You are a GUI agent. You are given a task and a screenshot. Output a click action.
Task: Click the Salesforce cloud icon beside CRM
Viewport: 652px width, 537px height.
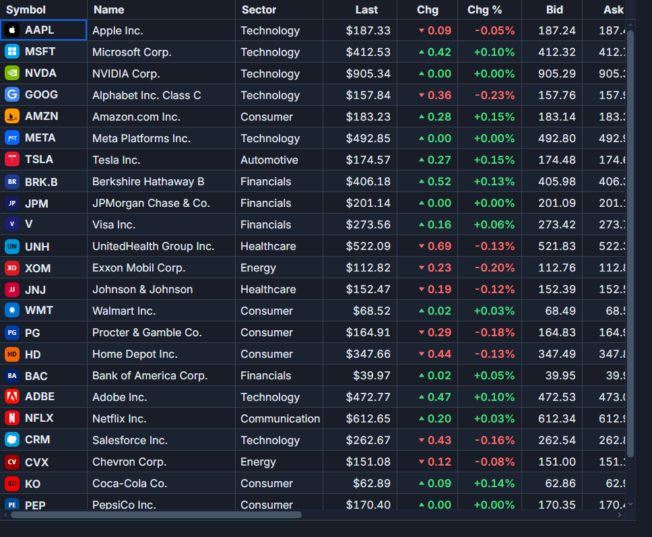tap(12, 439)
